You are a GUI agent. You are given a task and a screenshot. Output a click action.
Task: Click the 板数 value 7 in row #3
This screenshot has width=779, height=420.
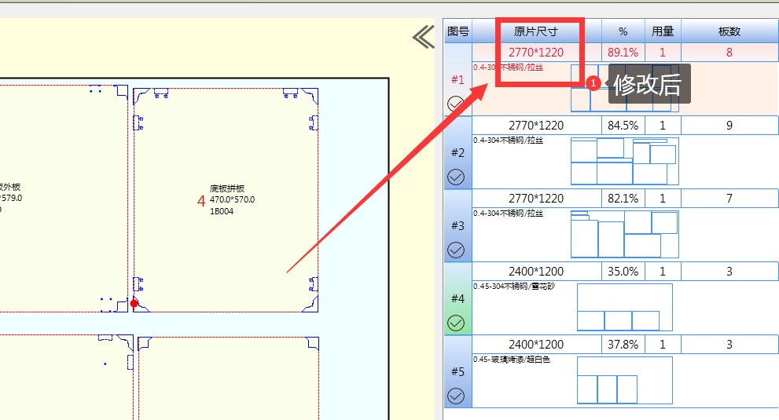(729, 198)
